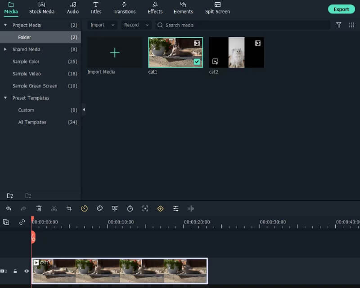Click the add track manager icon
This screenshot has height=288, width=360.
click(x=6, y=222)
